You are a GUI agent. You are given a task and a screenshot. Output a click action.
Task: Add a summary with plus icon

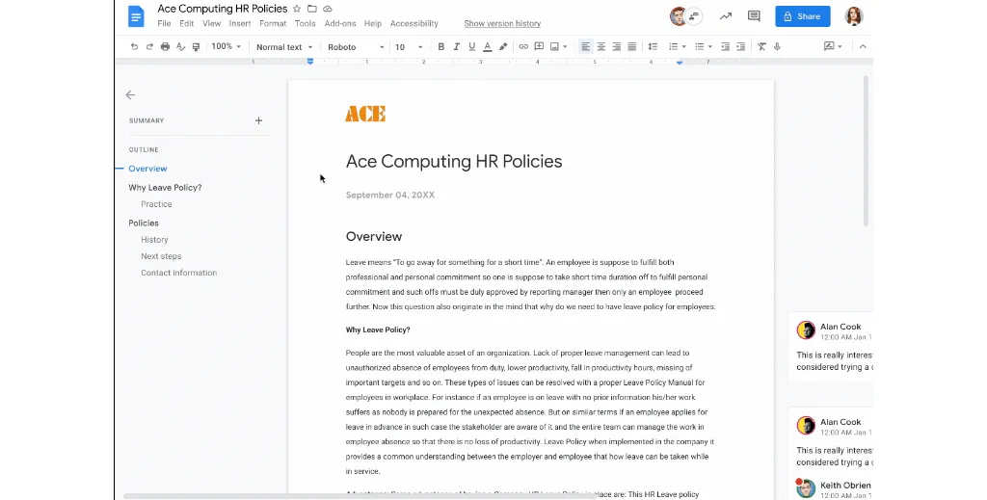pos(258,120)
